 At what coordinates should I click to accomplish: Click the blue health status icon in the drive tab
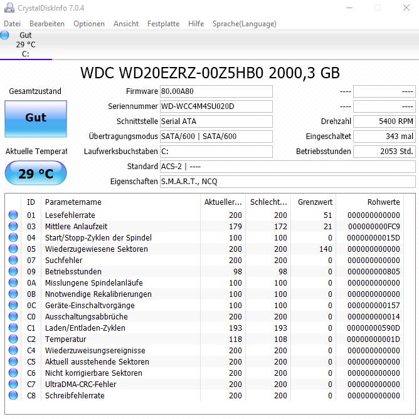[x=4, y=35]
